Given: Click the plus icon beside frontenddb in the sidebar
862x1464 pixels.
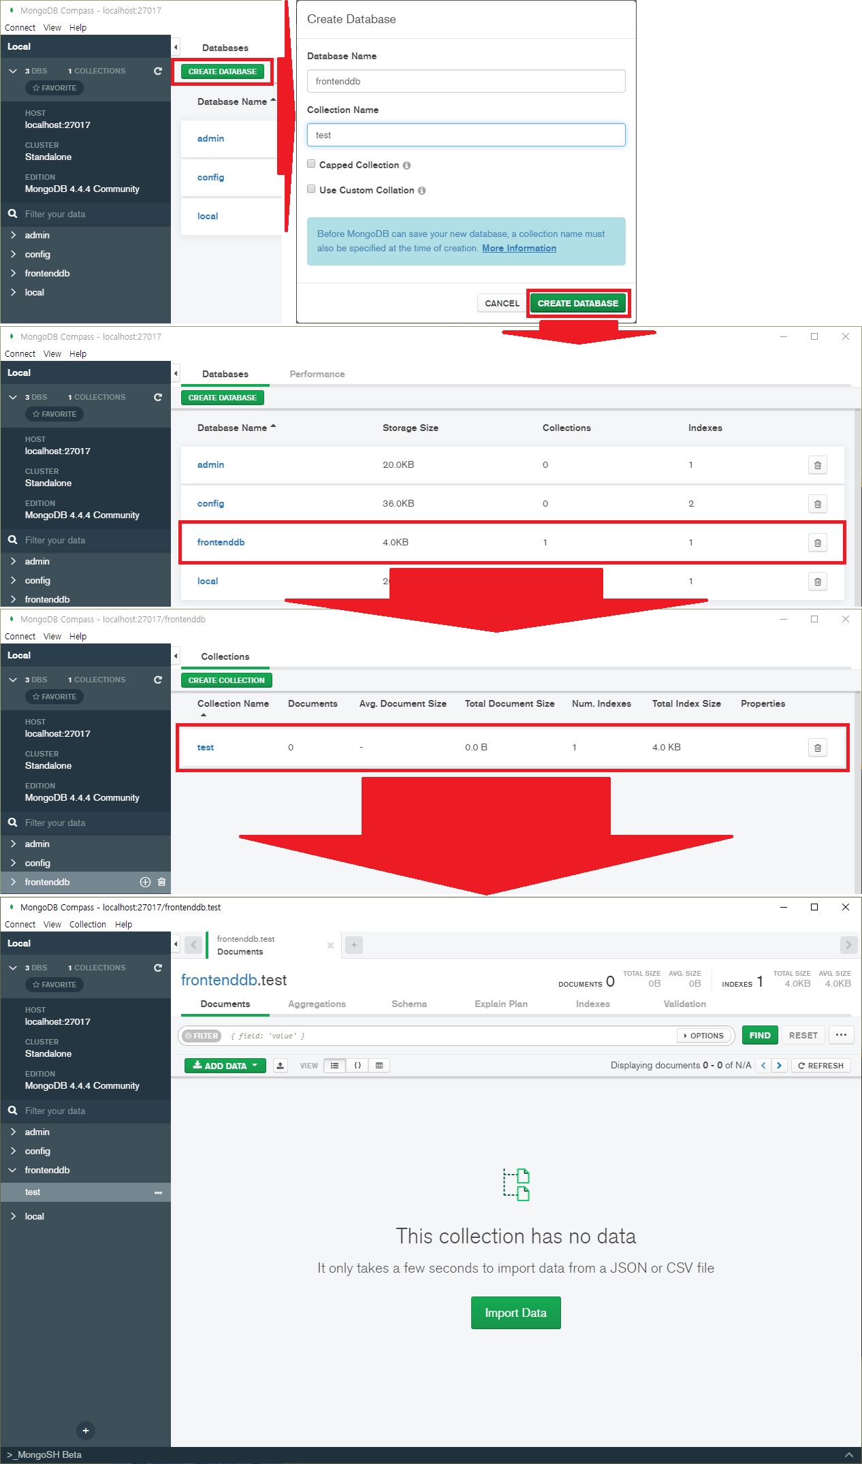Looking at the screenshot, I should click(x=145, y=882).
